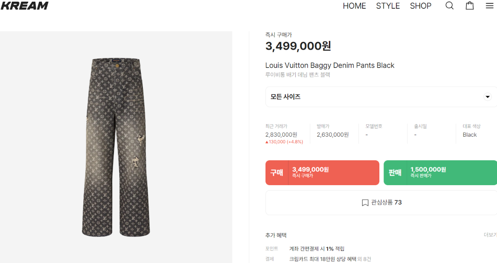This screenshot has width=497, height=263.
Task: Click the 계좌 간편결제 1% 적립 line
Action: [317, 249]
